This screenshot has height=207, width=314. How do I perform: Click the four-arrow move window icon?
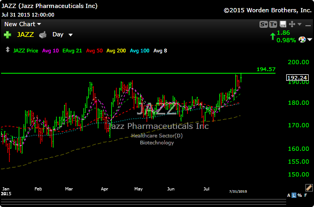[292, 24]
